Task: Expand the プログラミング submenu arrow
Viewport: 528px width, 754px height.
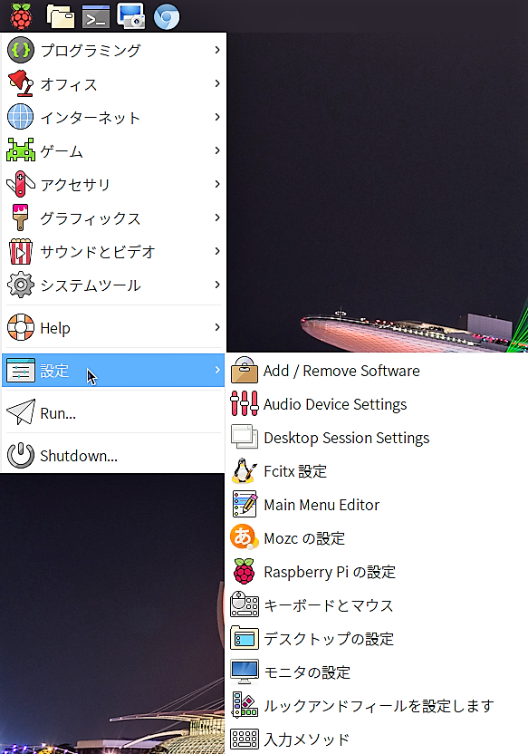Action: click(217, 50)
